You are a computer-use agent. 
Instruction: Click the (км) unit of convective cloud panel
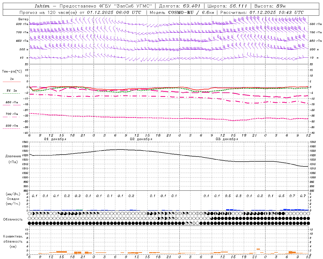[x=13, y=246]
